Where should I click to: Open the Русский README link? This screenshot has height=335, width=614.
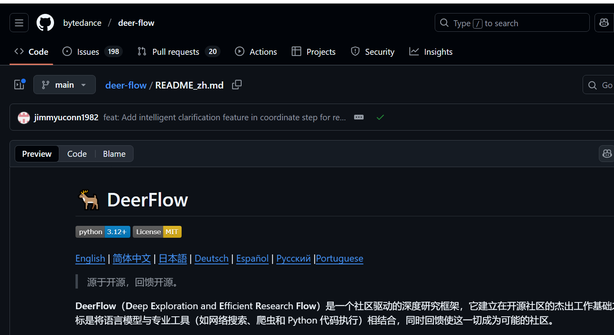293,258
